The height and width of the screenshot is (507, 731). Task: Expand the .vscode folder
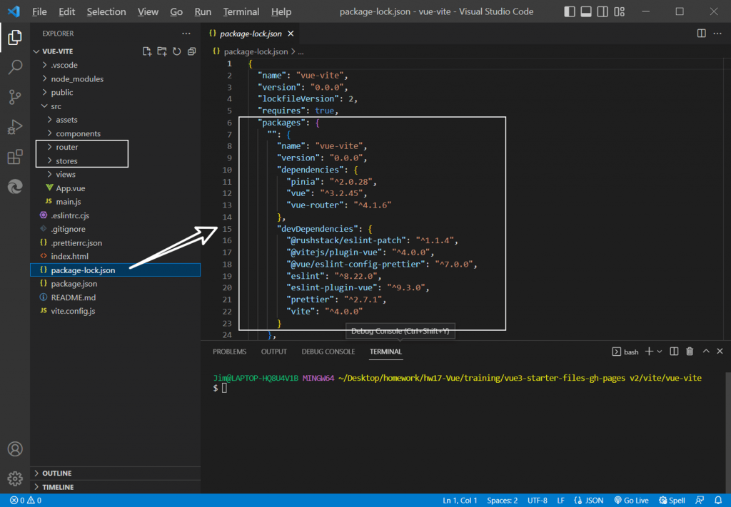pos(115,65)
